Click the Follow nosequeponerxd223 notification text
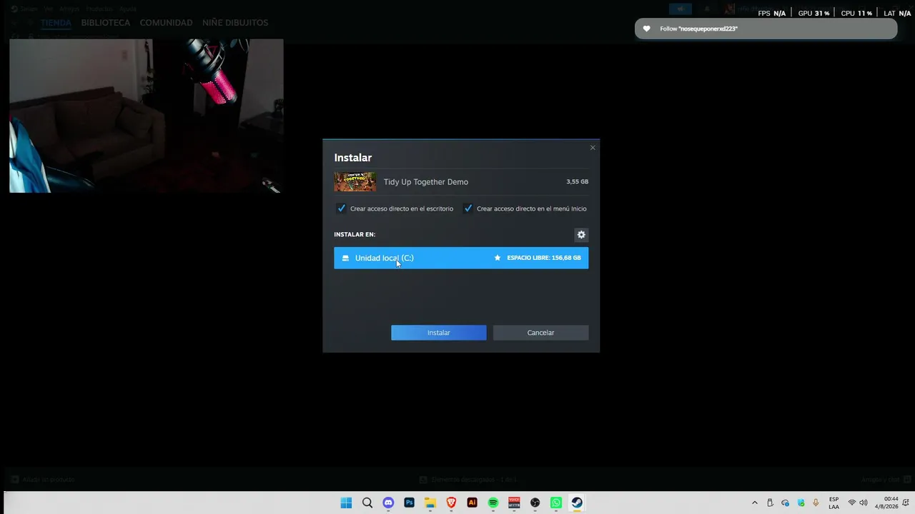This screenshot has height=514, width=915. coord(698,29)
